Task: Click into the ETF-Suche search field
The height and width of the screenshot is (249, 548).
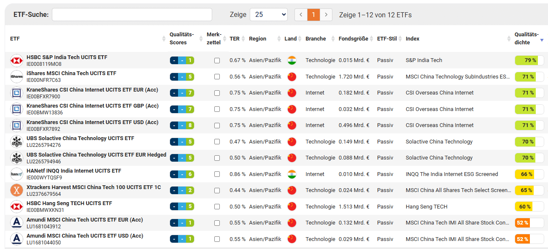Action: (x=132, y=15)
